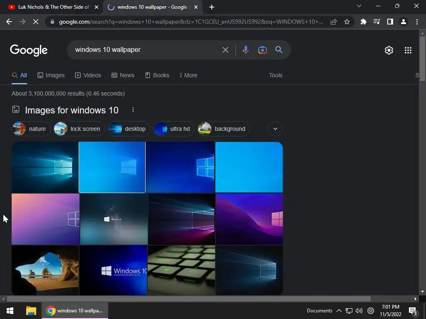Toggle Chrome side panel
Viewport: 426px width, 319px height.
click(x=390, y=22)
